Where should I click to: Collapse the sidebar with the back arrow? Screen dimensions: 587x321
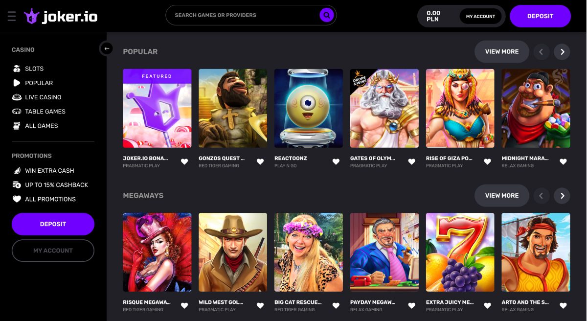tap(107, 48)
